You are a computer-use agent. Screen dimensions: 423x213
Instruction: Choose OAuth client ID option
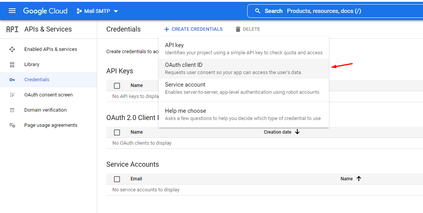coord(244,68)
